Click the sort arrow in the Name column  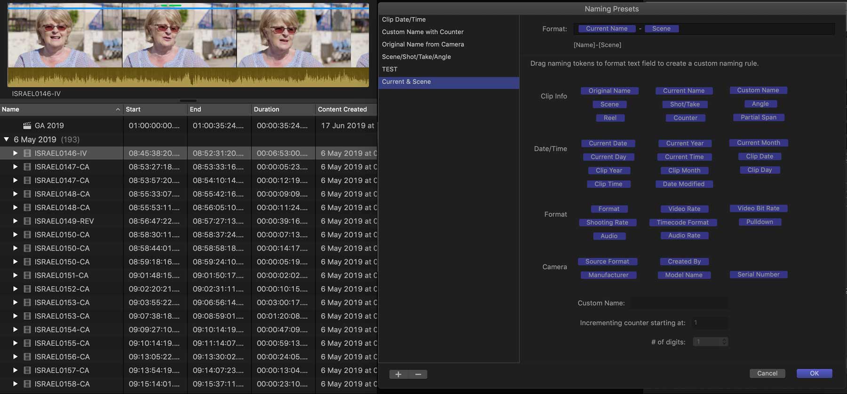tap(118, 109)
